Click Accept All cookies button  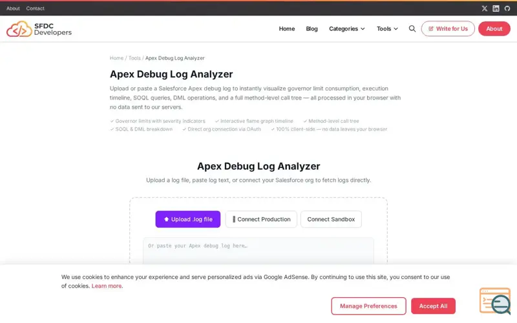pos(433,306)
